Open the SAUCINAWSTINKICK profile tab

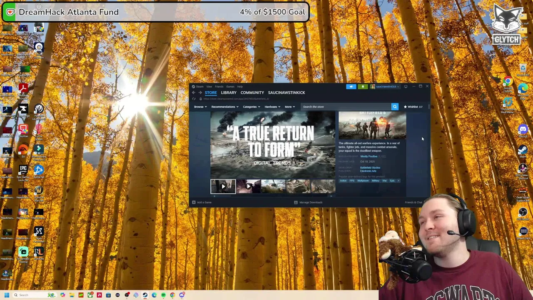coord(286,92)
